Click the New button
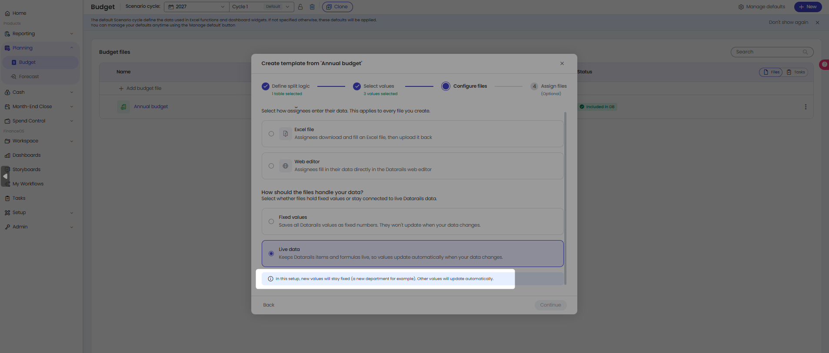The image size is (829, 353). (808, 7)
